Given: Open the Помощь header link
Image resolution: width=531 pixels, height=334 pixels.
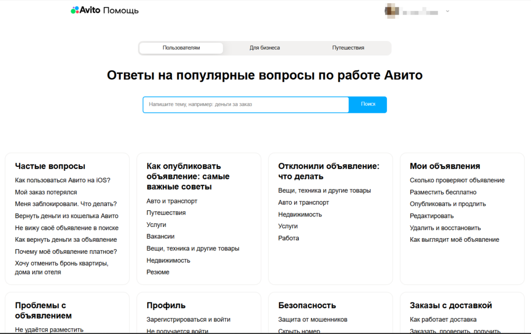Looking at the screenshot, I should point(120,11).
